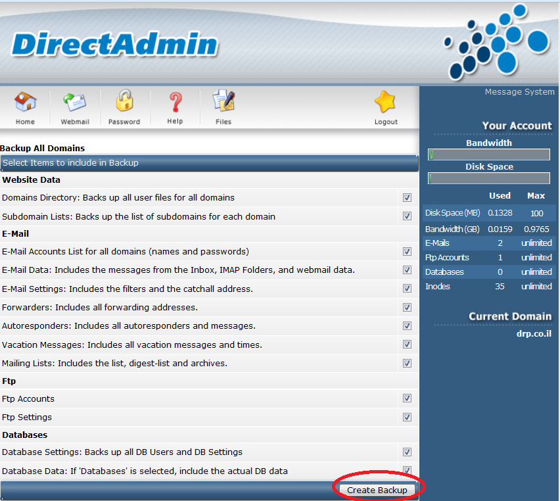Click the Home house icon
The width and height of the screenshot is (560, 501).
point(25,103)
